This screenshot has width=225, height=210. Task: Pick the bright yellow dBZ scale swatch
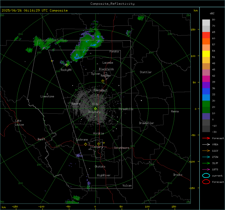pyautogui.click(x=206, y=54)
